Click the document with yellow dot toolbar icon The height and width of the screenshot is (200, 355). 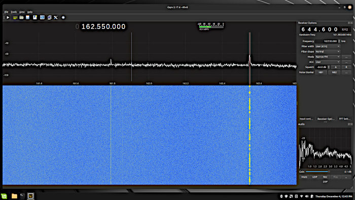pyautogui.click(x=35, y=17)
